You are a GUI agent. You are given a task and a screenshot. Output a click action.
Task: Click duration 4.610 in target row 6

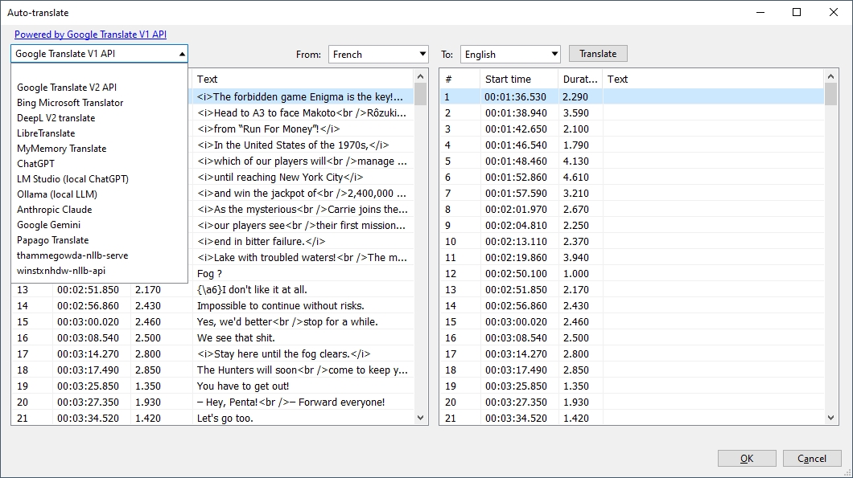click(x=575, y=177)
